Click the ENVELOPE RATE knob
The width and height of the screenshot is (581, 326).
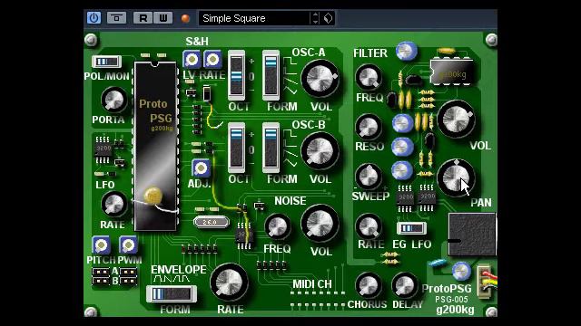(x=229, y=283)
